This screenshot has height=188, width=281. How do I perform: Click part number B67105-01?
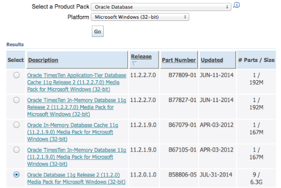[x=182, y=150]
